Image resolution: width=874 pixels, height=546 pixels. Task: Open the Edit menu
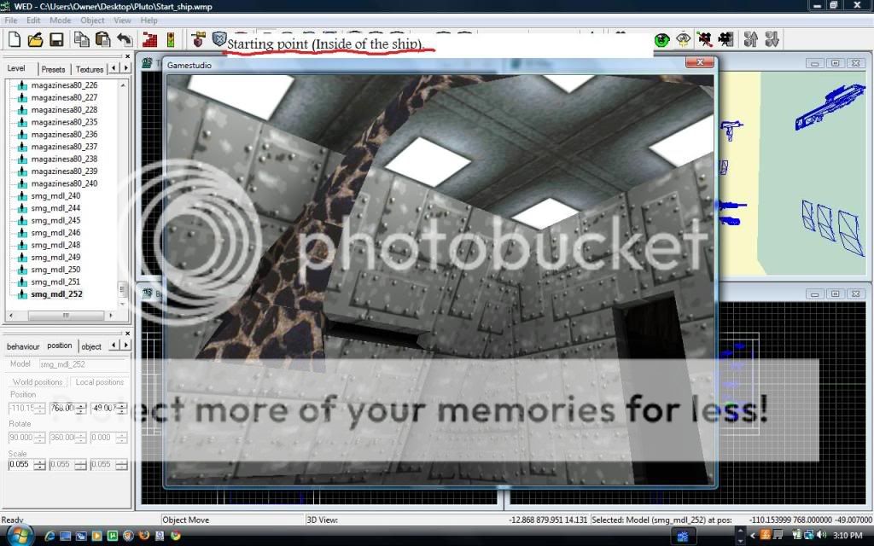point(33,20)
